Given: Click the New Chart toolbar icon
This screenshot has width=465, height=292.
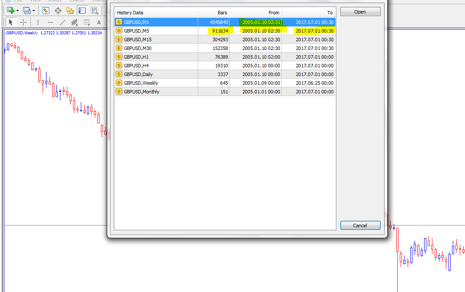Looking at the screenshot, I should (x=10, y=10).
